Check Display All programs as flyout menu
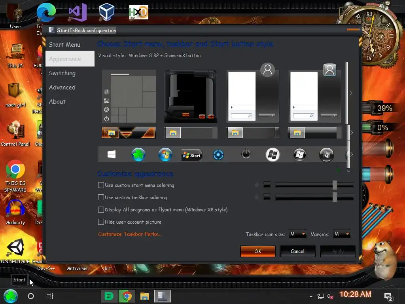Screen dimensions: 405x304 point(163,210)
